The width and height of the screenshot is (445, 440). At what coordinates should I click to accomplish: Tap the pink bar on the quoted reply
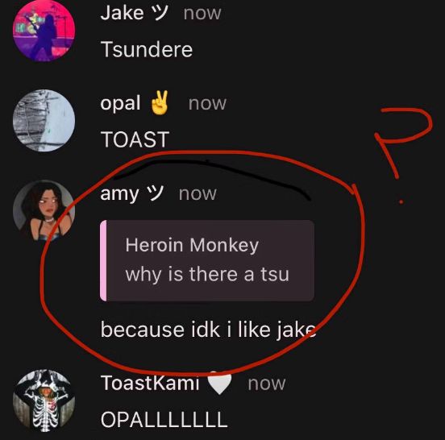pos(103,260)
